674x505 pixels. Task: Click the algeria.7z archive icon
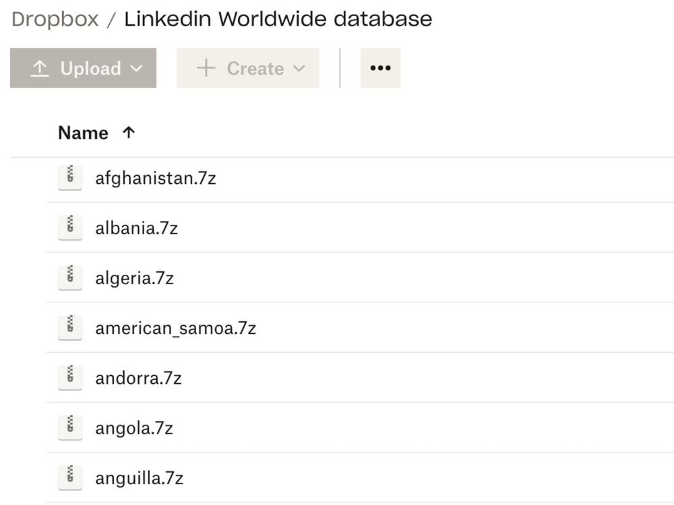70,278
